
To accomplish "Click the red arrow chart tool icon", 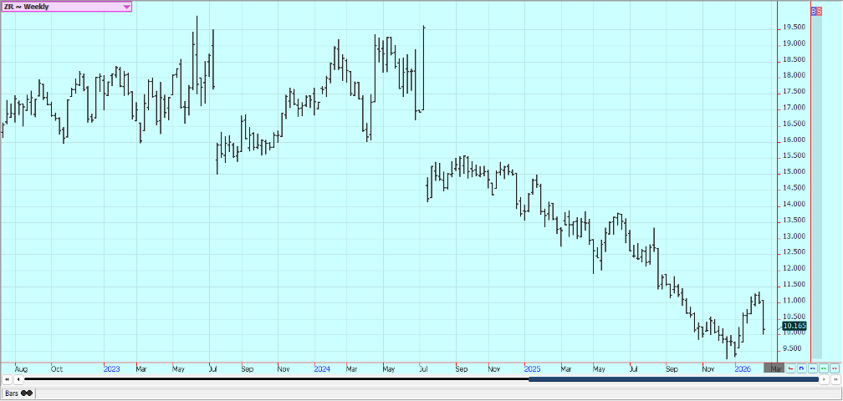I will point(790,368).
